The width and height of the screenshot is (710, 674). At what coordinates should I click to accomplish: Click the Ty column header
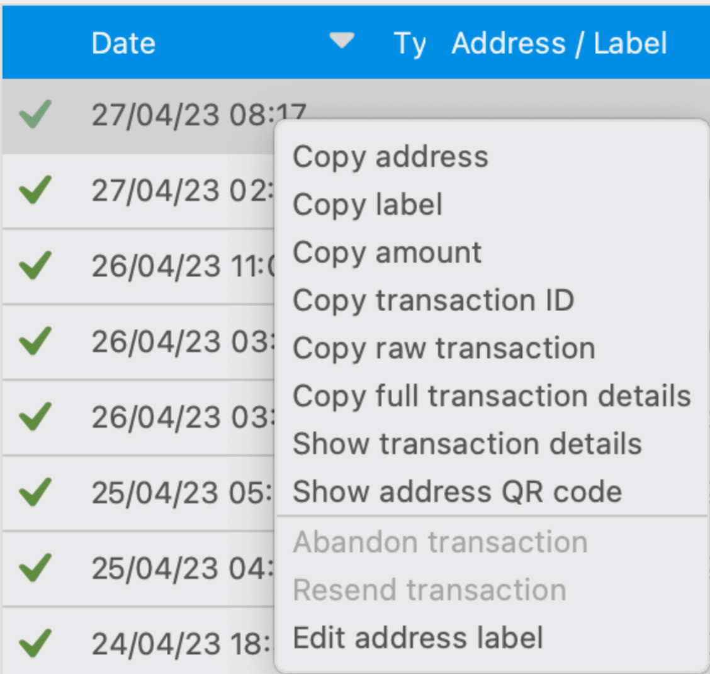tap(412, 43)
